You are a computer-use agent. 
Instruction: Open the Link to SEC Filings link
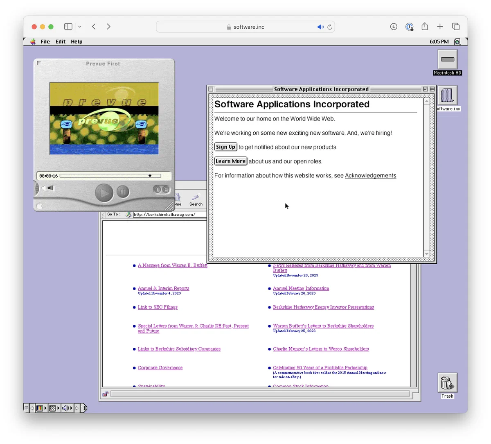(x=158, y=307)
